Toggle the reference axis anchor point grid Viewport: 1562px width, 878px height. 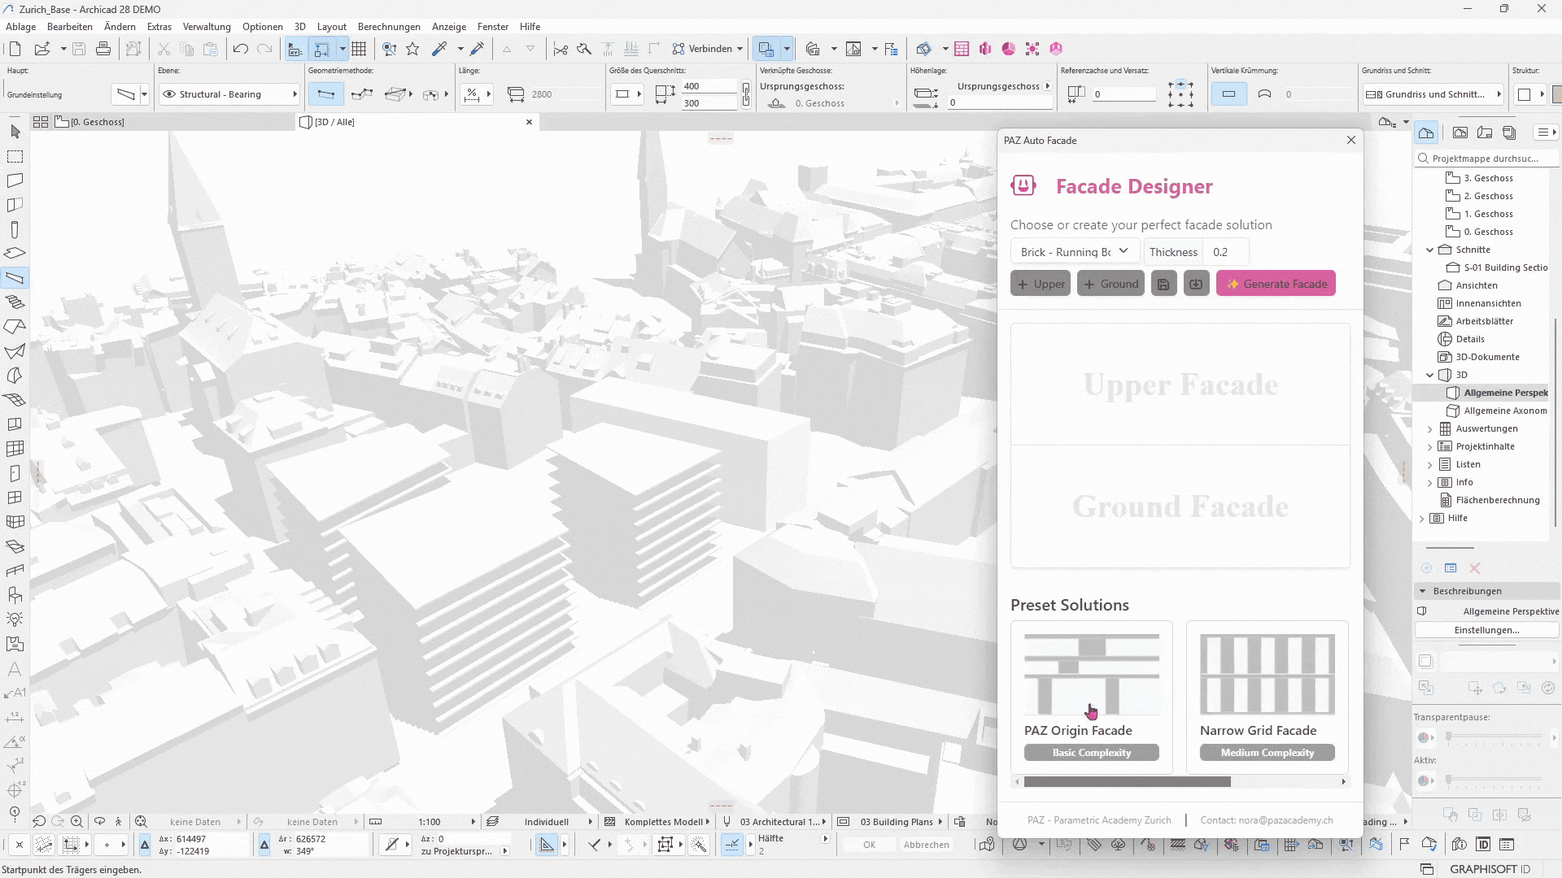click(x=1180, y=94)
